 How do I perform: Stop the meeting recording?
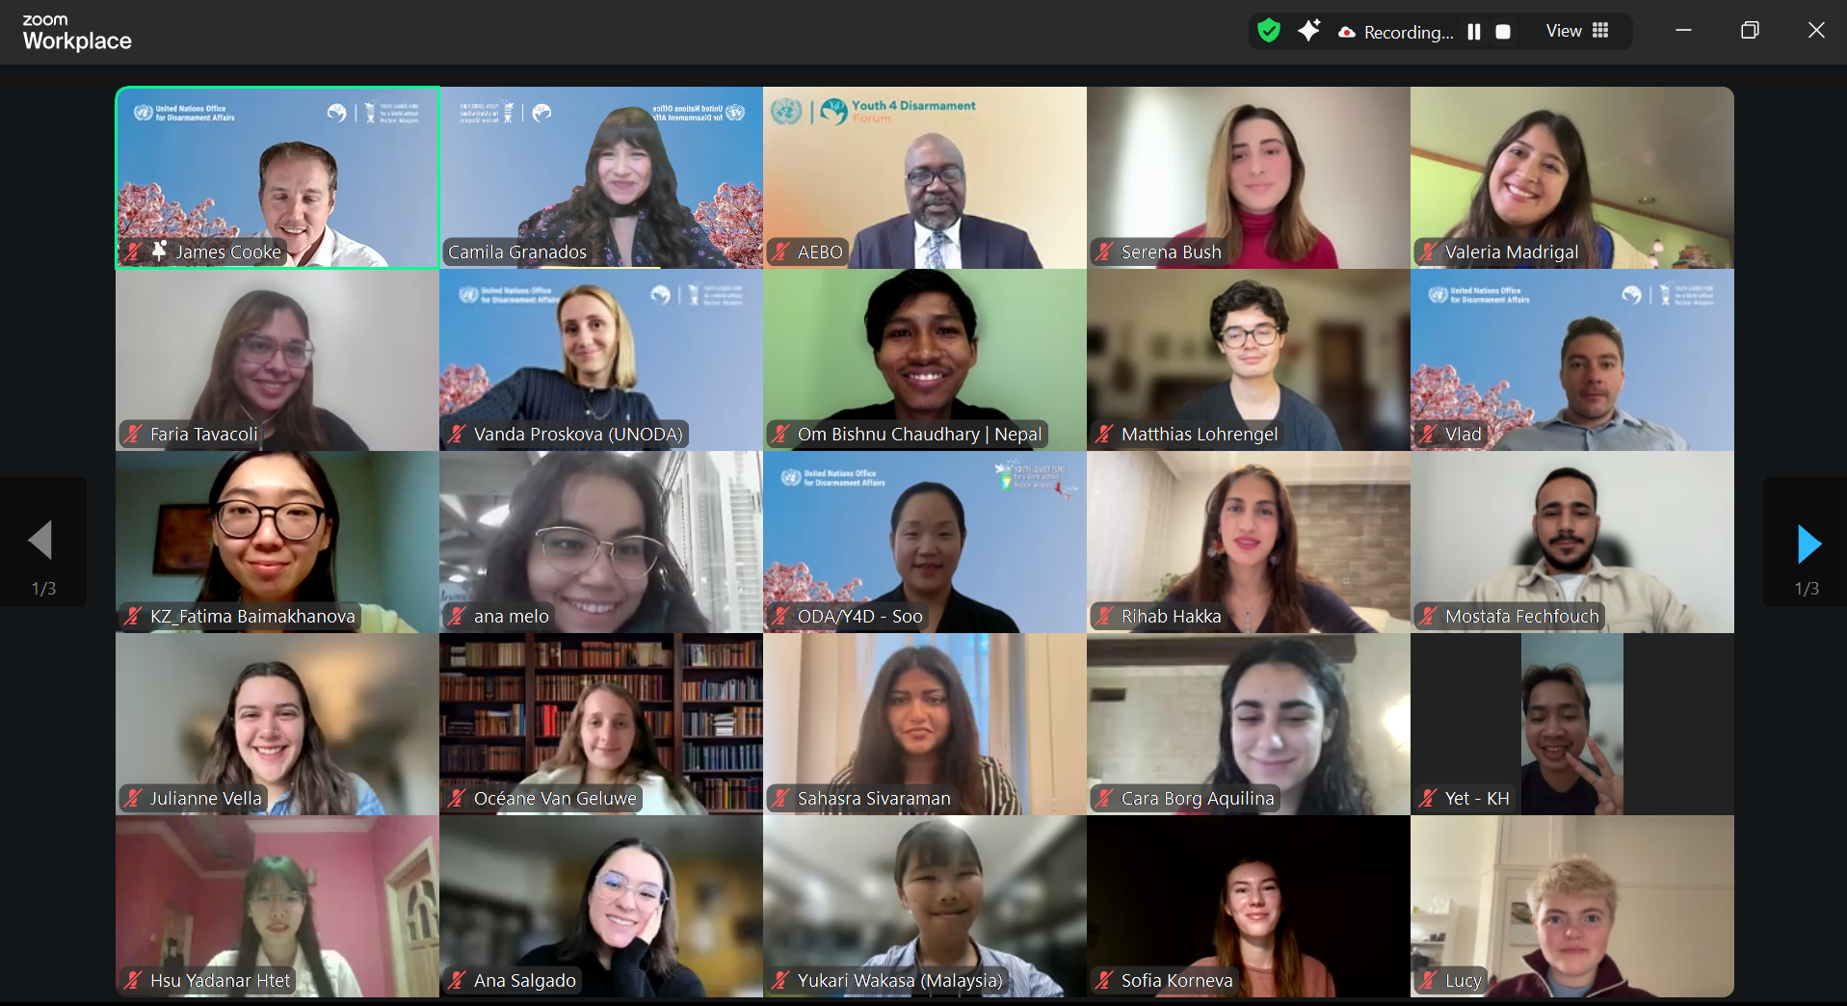click(x=1503, y=32)
